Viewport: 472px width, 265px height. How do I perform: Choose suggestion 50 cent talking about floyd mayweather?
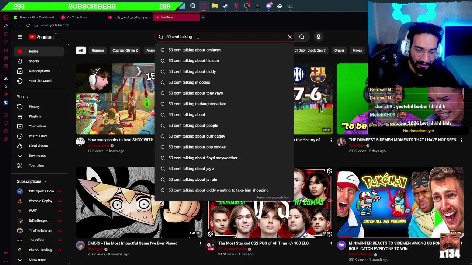coord(224,158)
